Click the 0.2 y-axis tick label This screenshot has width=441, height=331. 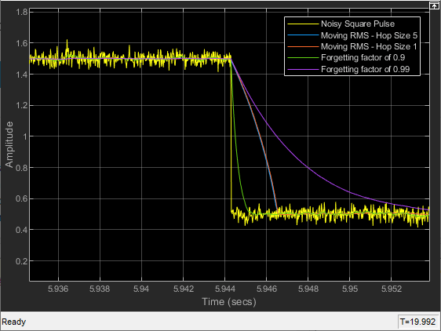(x=21, y=261)
